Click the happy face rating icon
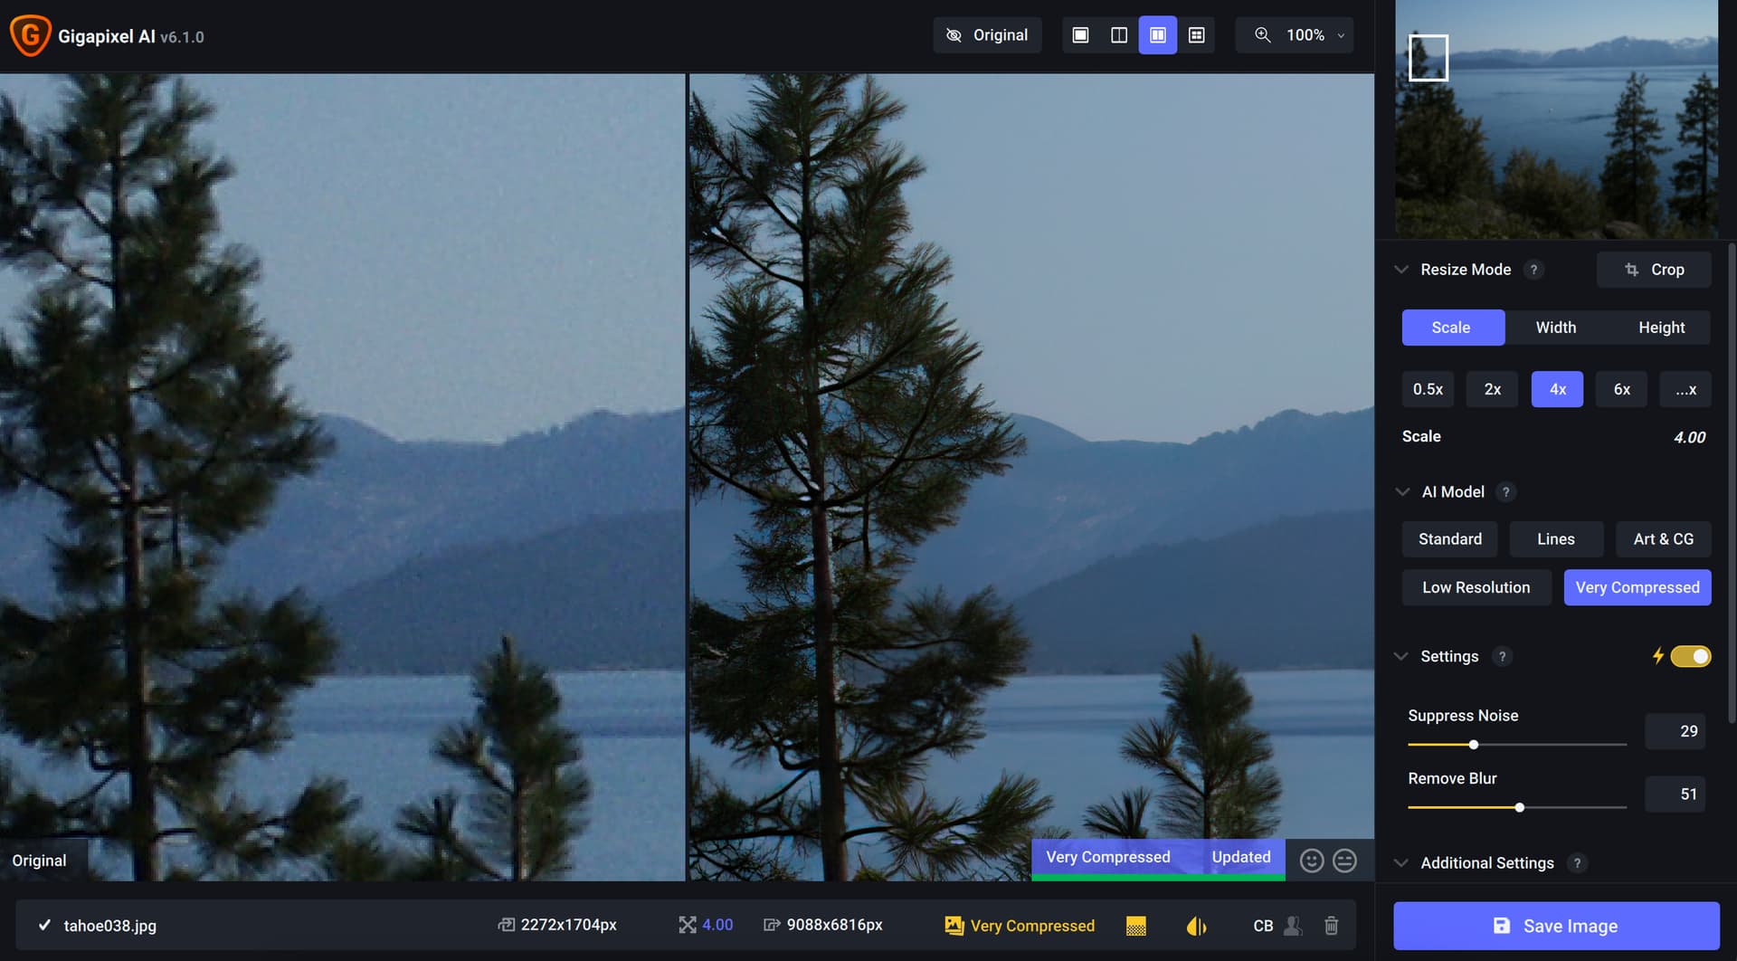The image size is (1737, 961). point(1312,861)
